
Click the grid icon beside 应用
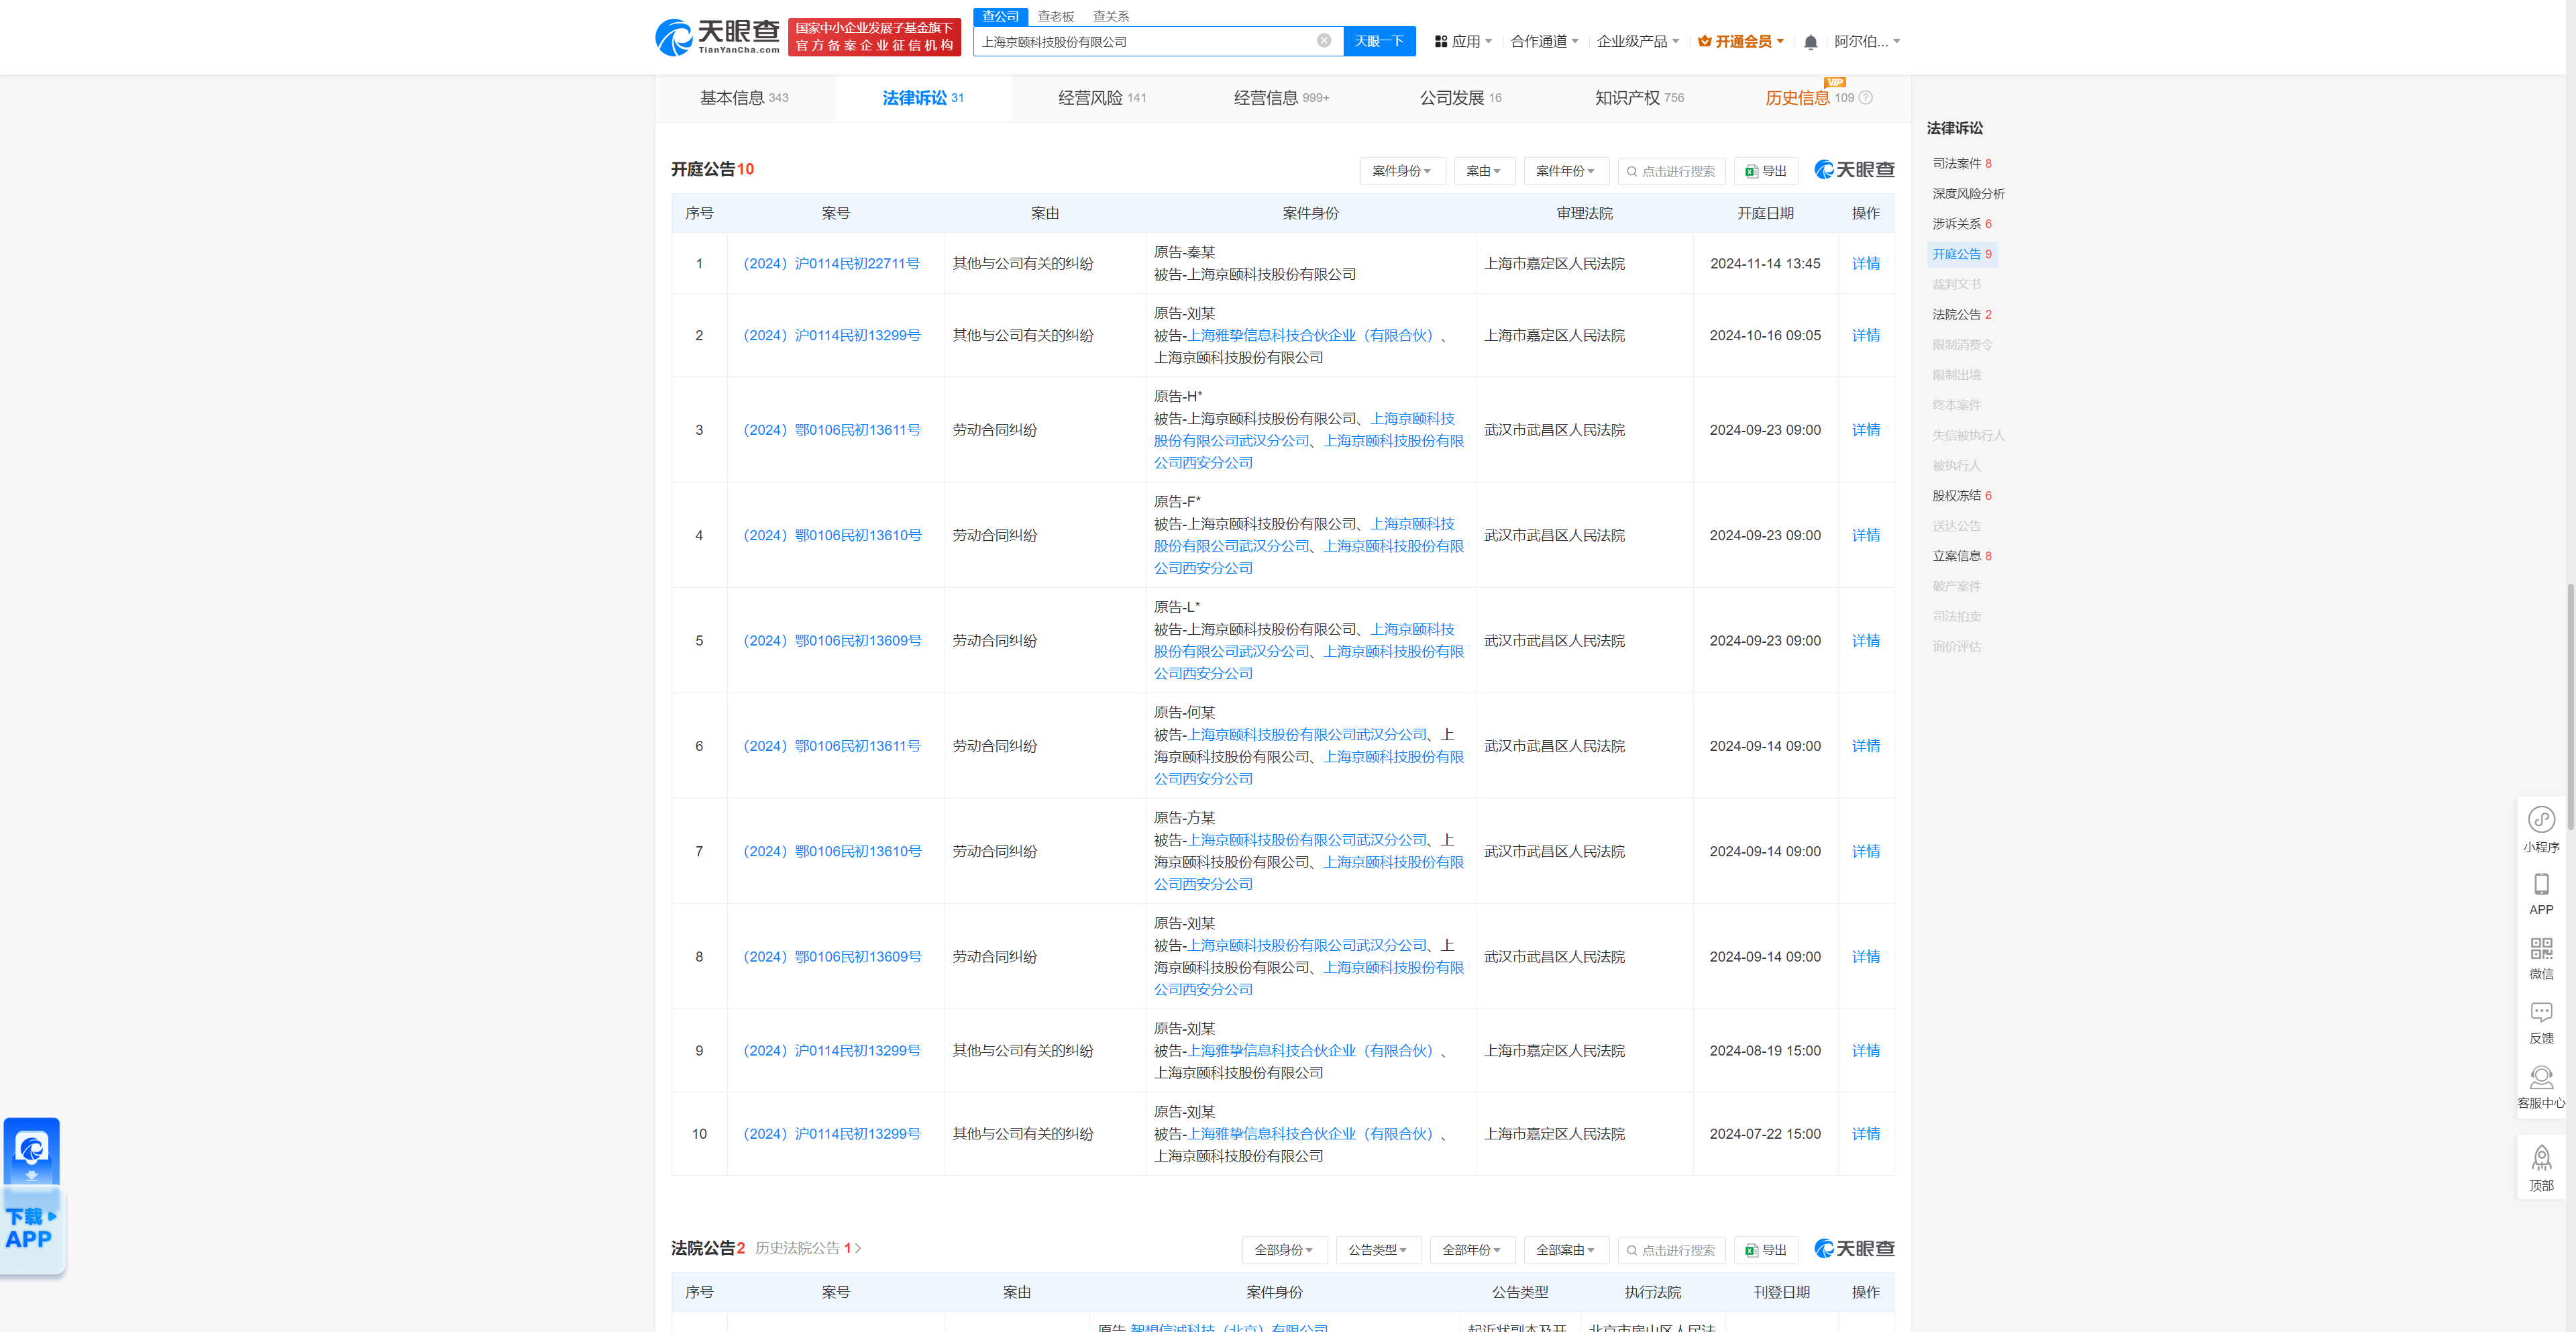tap(1441, 42)
